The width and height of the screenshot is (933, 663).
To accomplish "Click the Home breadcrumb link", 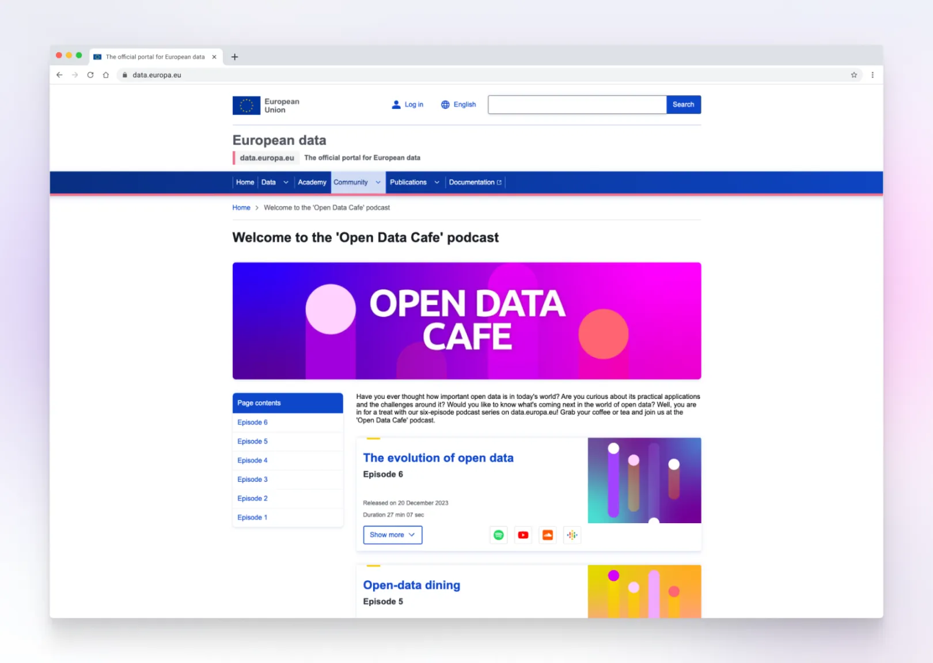I will [241, 208].
